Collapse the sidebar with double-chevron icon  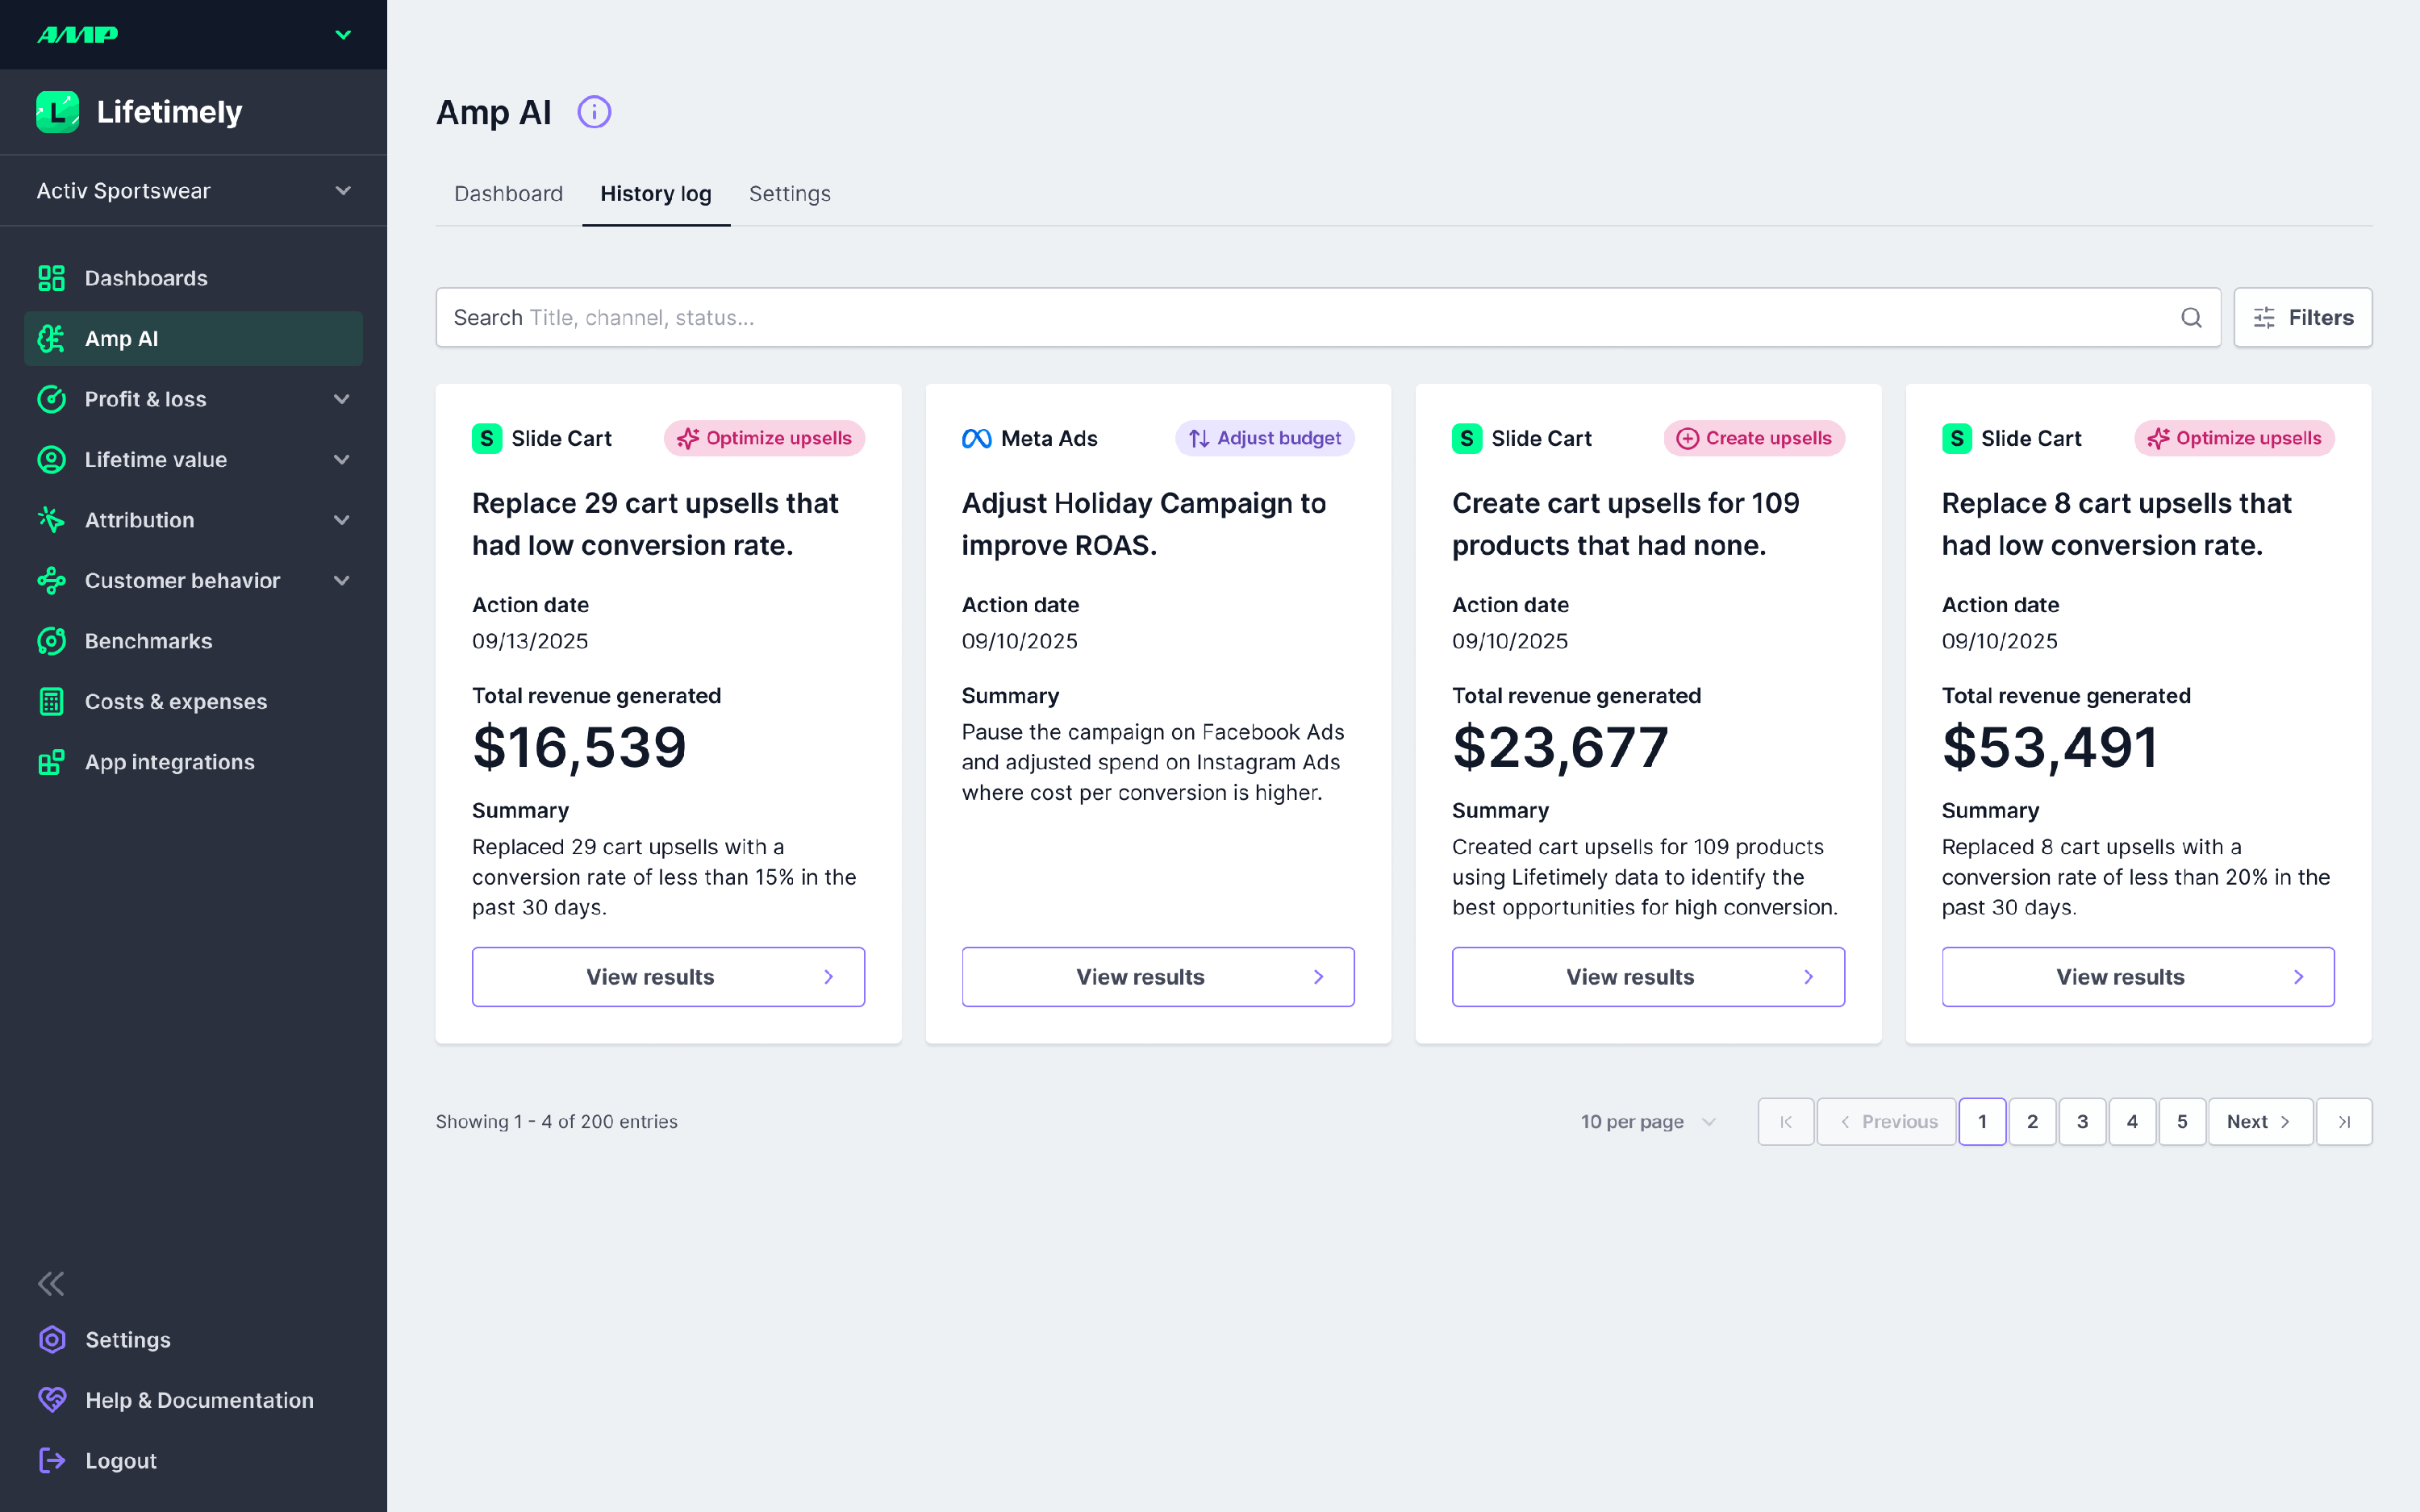tap(51, 1283)
